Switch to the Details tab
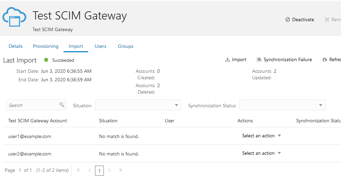This screenshot has width=341, height=179. (16, 46)
